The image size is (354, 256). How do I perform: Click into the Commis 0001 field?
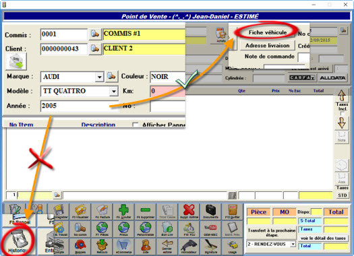(64, 34)
